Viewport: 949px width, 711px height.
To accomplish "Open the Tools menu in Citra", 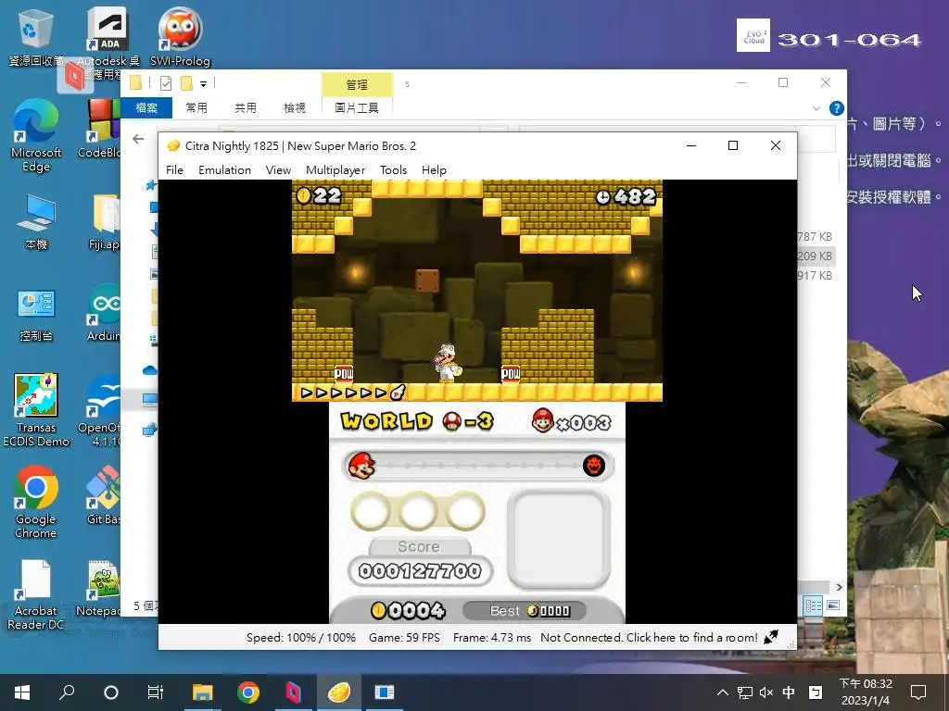I will tap(393, 170).
